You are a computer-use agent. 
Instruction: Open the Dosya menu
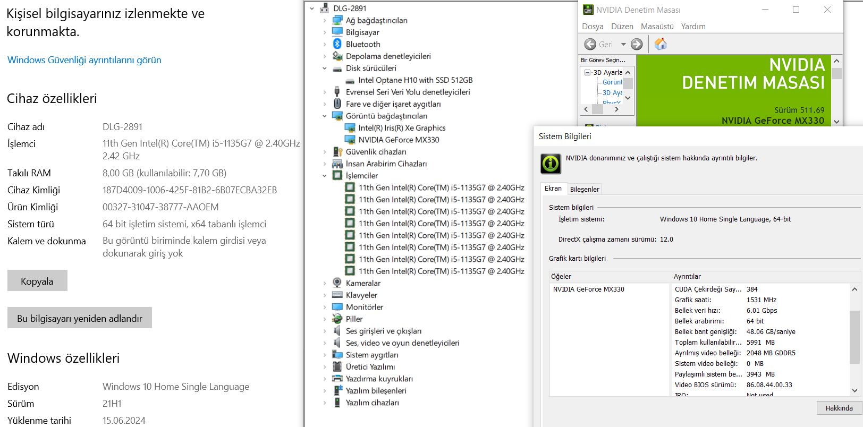coord(593,27)
